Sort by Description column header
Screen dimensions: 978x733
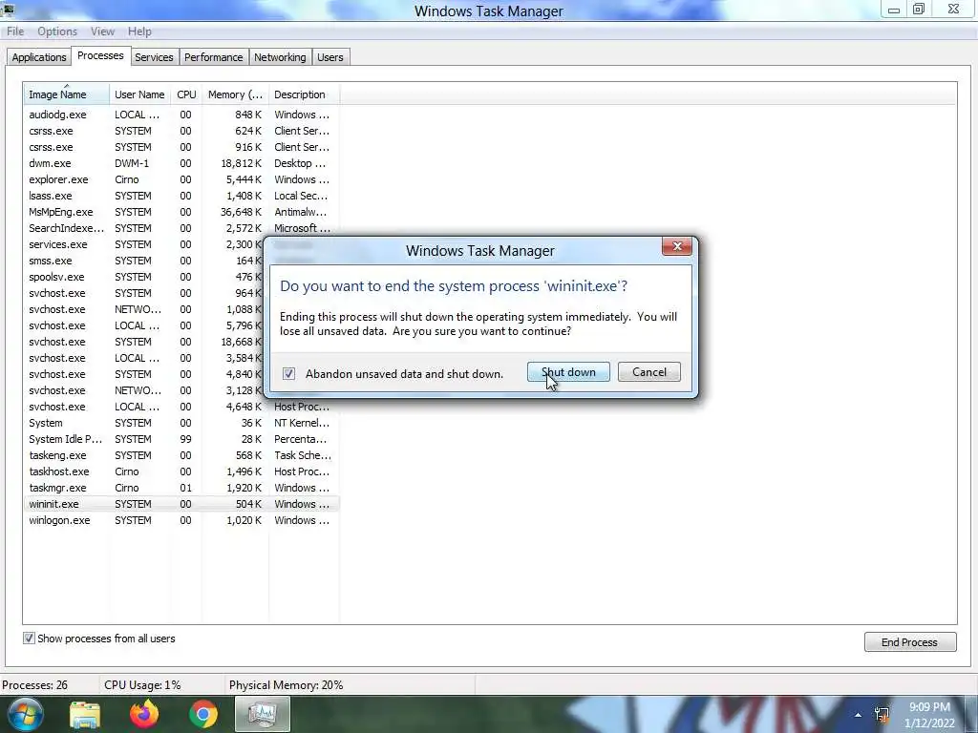click(304, 94)
